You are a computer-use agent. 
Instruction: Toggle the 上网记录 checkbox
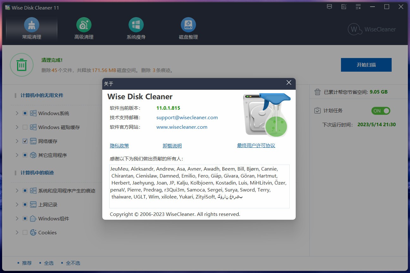25,205
